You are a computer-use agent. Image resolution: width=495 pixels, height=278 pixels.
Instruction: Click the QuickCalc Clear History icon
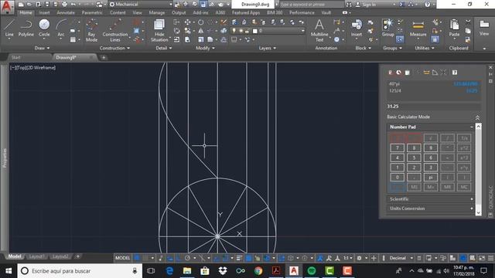click(399, 73)
